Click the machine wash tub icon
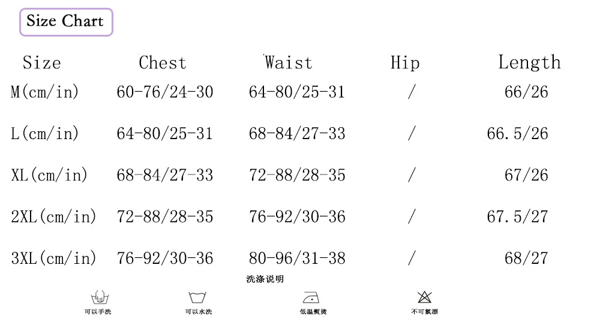Image resolution: width=600 pixels, height=328 pixels. 198,297
